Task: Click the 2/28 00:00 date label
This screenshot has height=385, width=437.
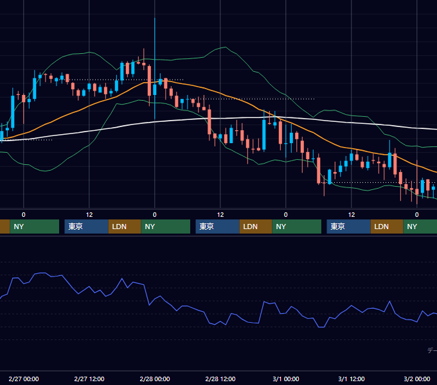Action: pos(155,379)
